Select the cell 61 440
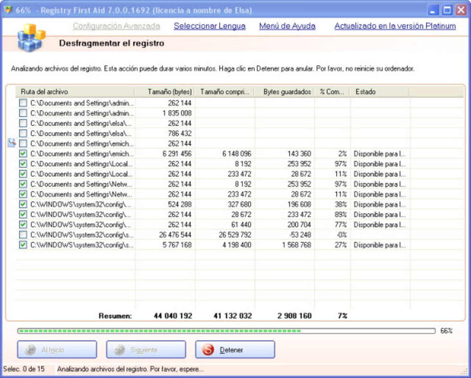The height and width of the screenshot is (378, 471). (x=242, y=224)
